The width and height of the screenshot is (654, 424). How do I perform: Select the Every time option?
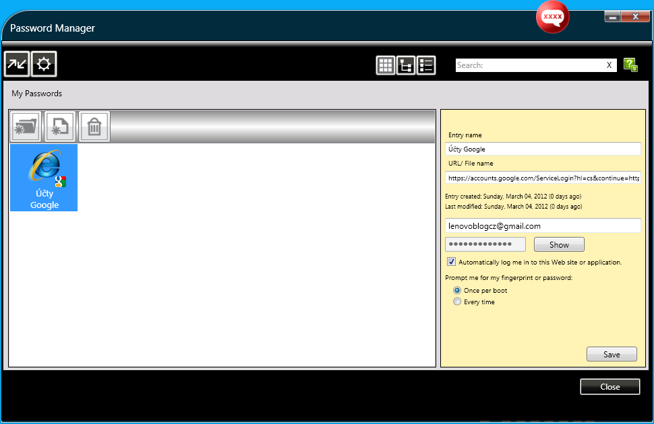pyautogui.click(x=457, y=302)
